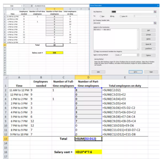
Task: Click the Add constraint button
Action: (x=148, y=30)
